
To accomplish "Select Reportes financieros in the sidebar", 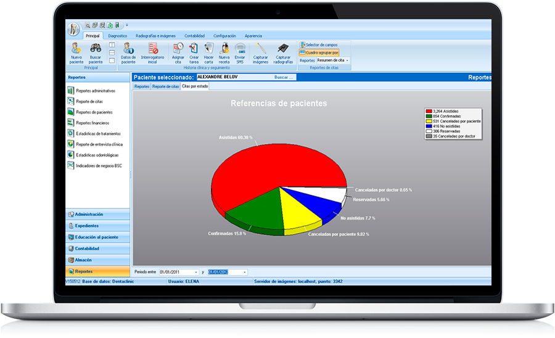I will [x=92, y=123].
